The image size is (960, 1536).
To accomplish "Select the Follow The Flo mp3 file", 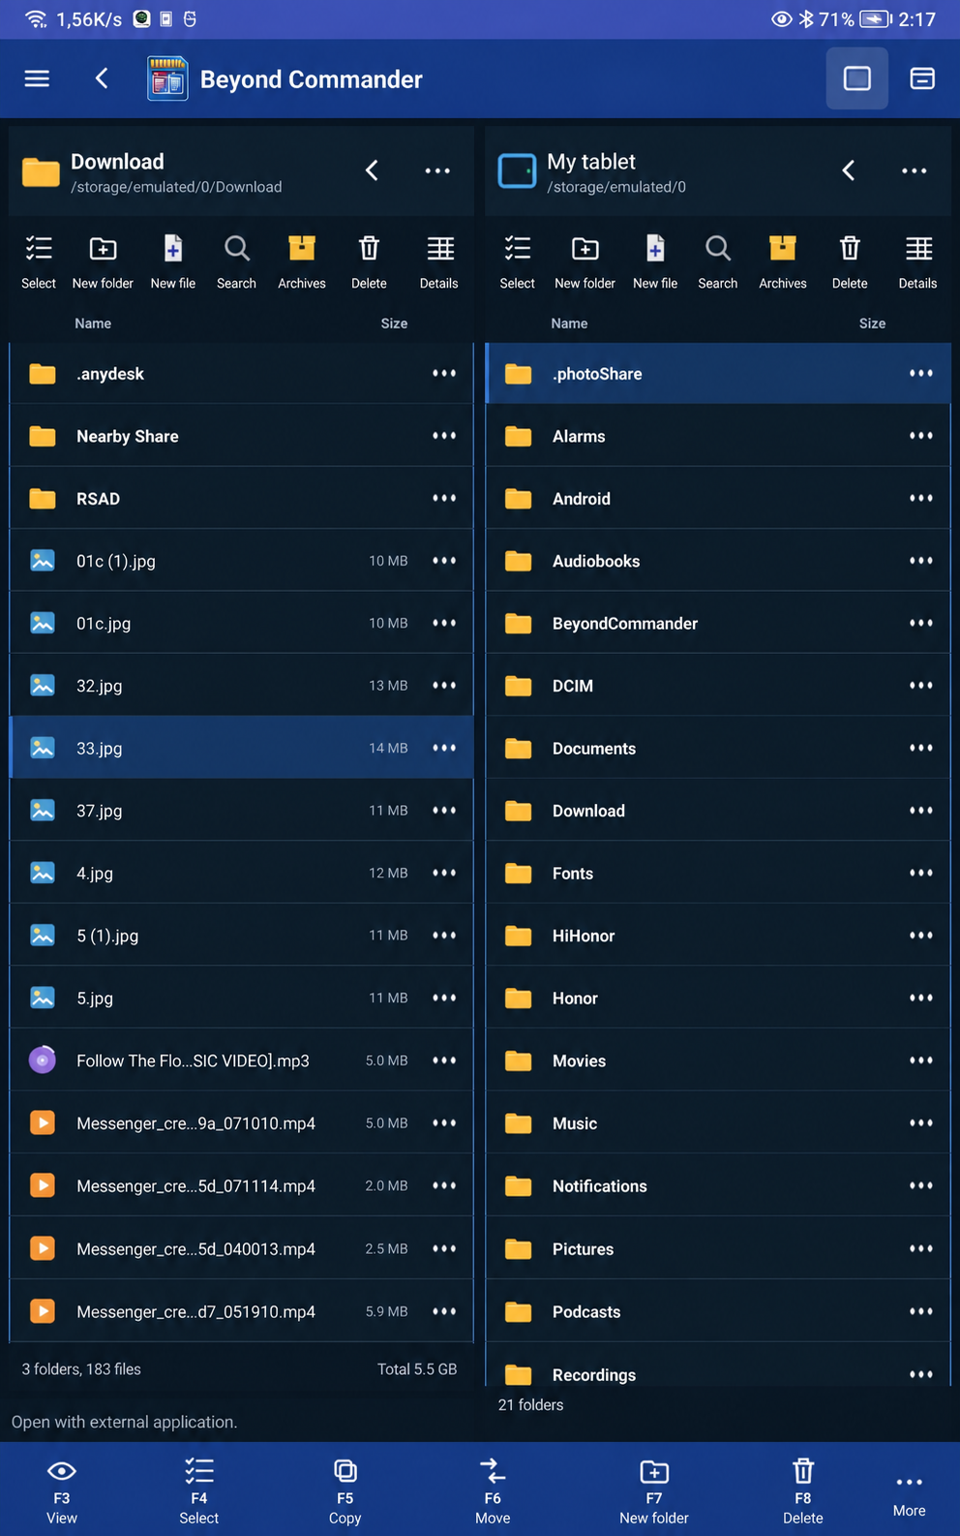I will pyautogui.click(x=241, y=1060).
